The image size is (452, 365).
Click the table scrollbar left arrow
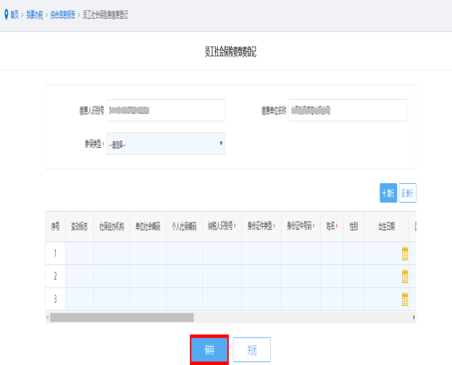coord(48,317)
